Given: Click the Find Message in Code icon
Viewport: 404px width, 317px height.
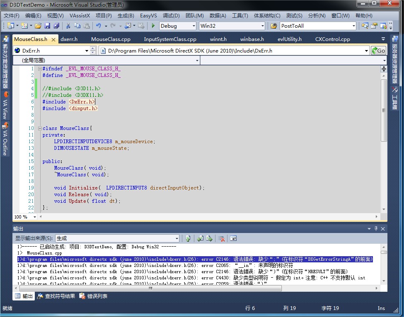Looking at the screenshot, I should 188,238.
